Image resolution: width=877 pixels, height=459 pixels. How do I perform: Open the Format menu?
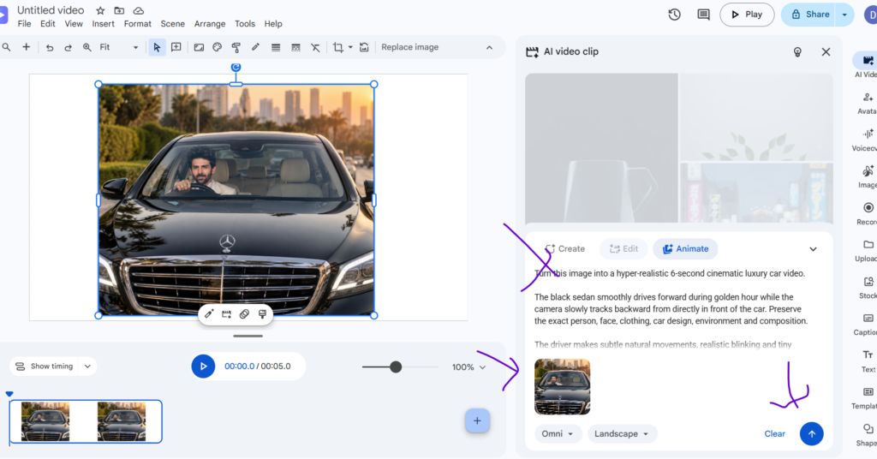coord(138,24)
